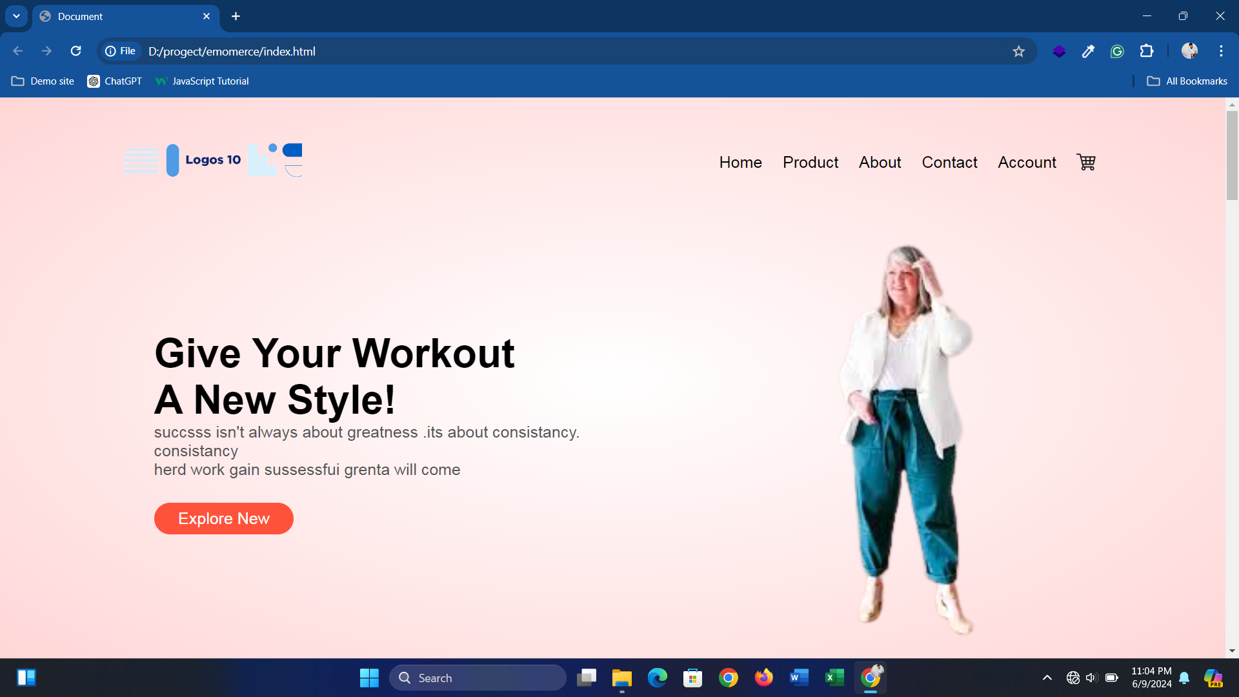Go to the Product nav link
The image size is (1239, 697).
point(811,163)
